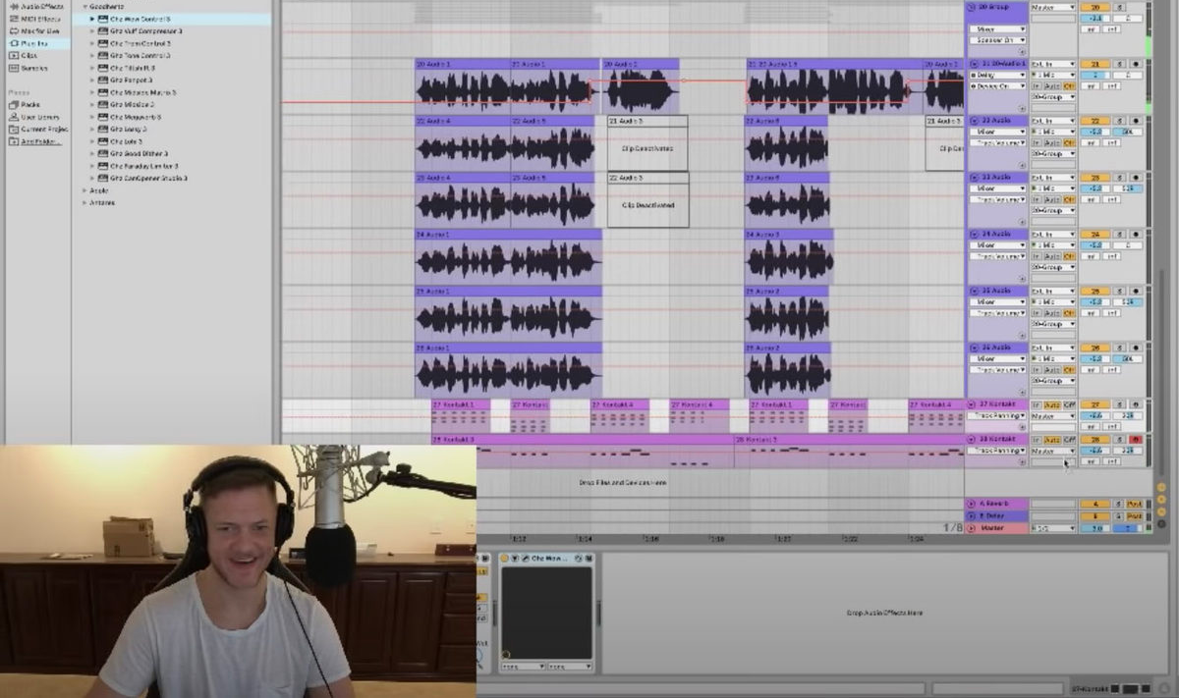
Task: Add automation lane on track 22
Action: click(x=1022, y=165)
